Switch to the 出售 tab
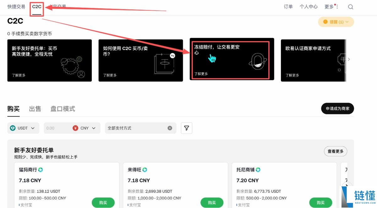Screen dimensions: 377x208 (x=35, y=109)
